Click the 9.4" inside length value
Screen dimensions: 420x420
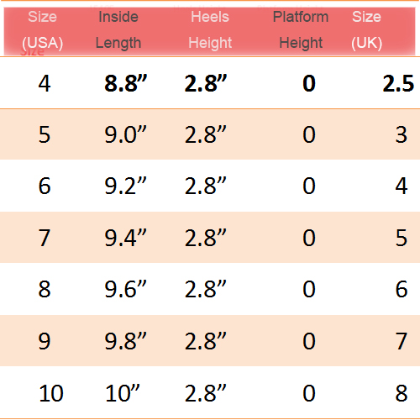pyautogui.click(x=126, y=238)
